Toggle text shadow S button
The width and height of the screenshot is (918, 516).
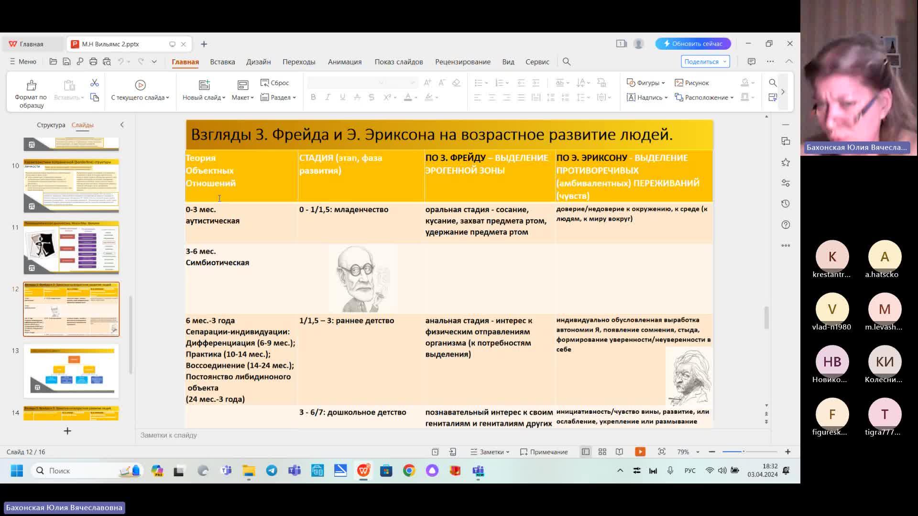point(372,97)
